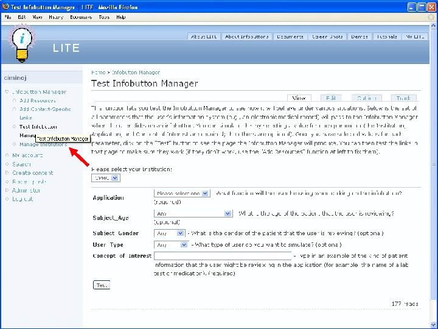Open the Subject_Age dropdown
The height and width of the screenshot is (329, 438).
pyautogui.click(x=193, y=213)
